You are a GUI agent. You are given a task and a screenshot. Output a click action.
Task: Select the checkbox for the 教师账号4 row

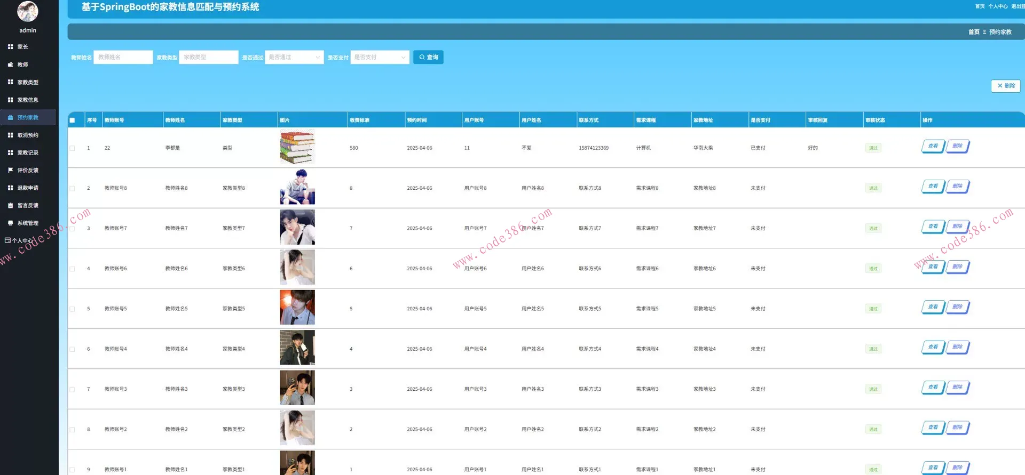[x=72, y=349]
